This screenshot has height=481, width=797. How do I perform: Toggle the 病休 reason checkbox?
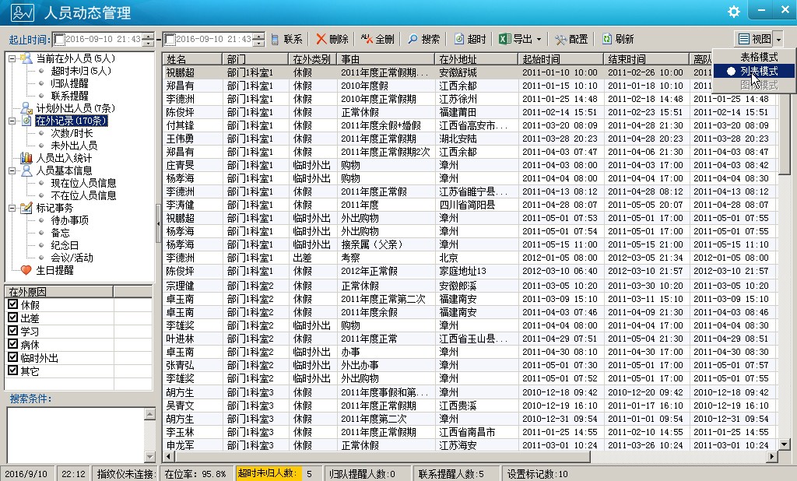12,344
